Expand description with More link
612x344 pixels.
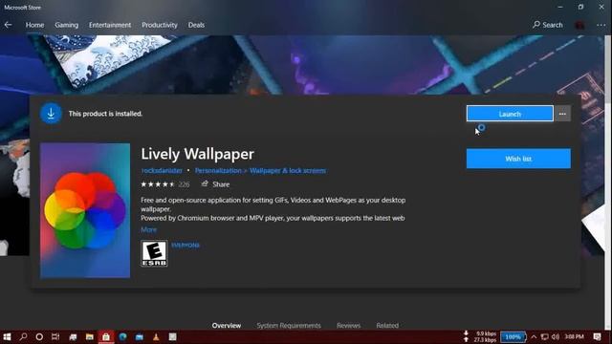coord(149,229)
